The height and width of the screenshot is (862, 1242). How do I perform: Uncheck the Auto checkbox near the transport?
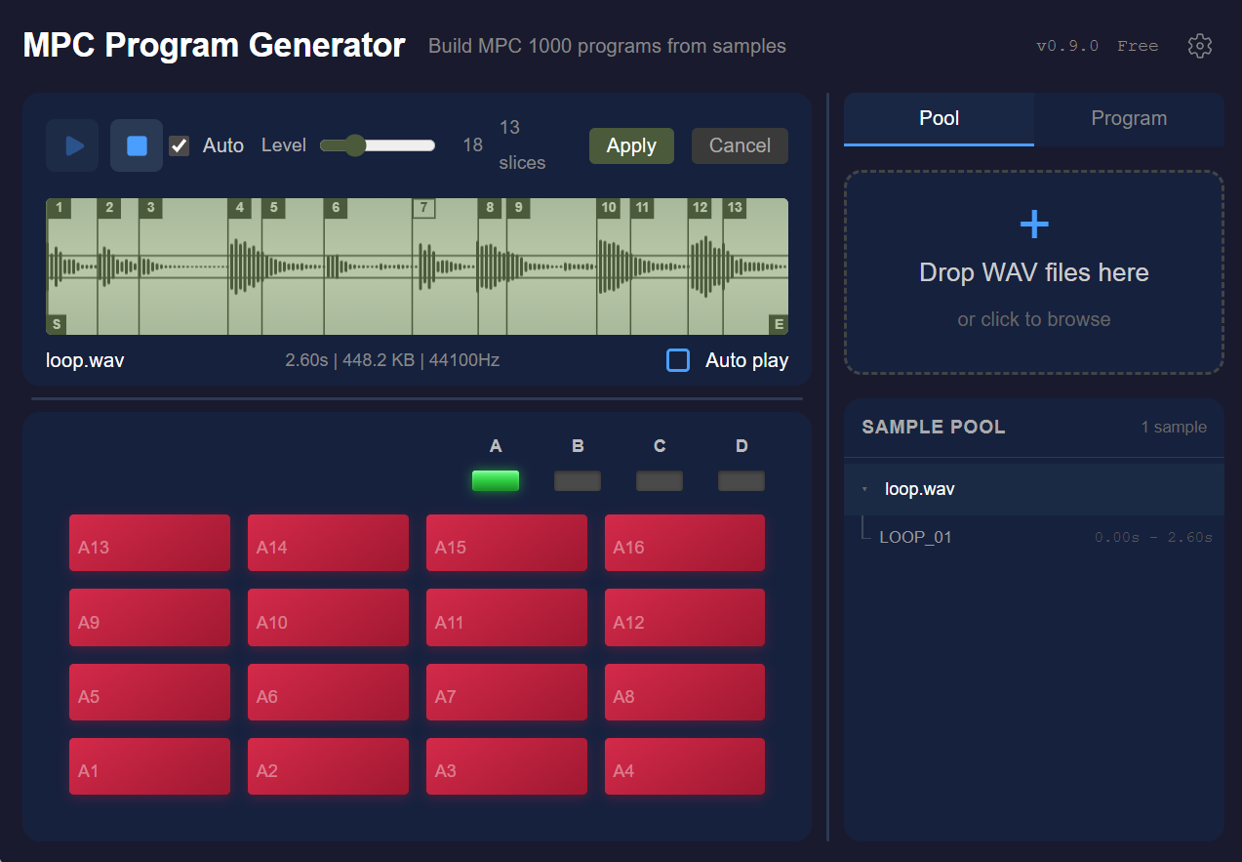pos(178,144)
